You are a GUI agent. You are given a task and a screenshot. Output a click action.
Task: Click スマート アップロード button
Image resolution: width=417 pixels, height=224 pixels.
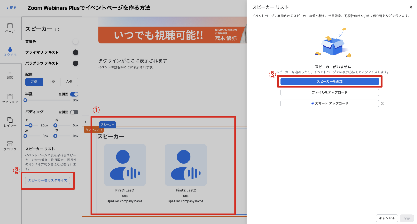click(x=330, y=103)
